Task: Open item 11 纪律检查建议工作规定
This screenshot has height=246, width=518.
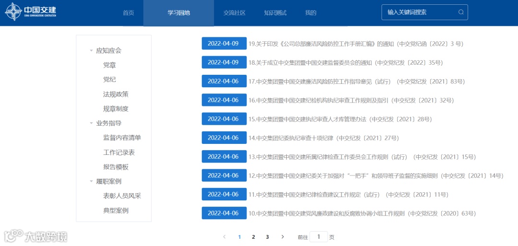Action: tap(349, 195)
